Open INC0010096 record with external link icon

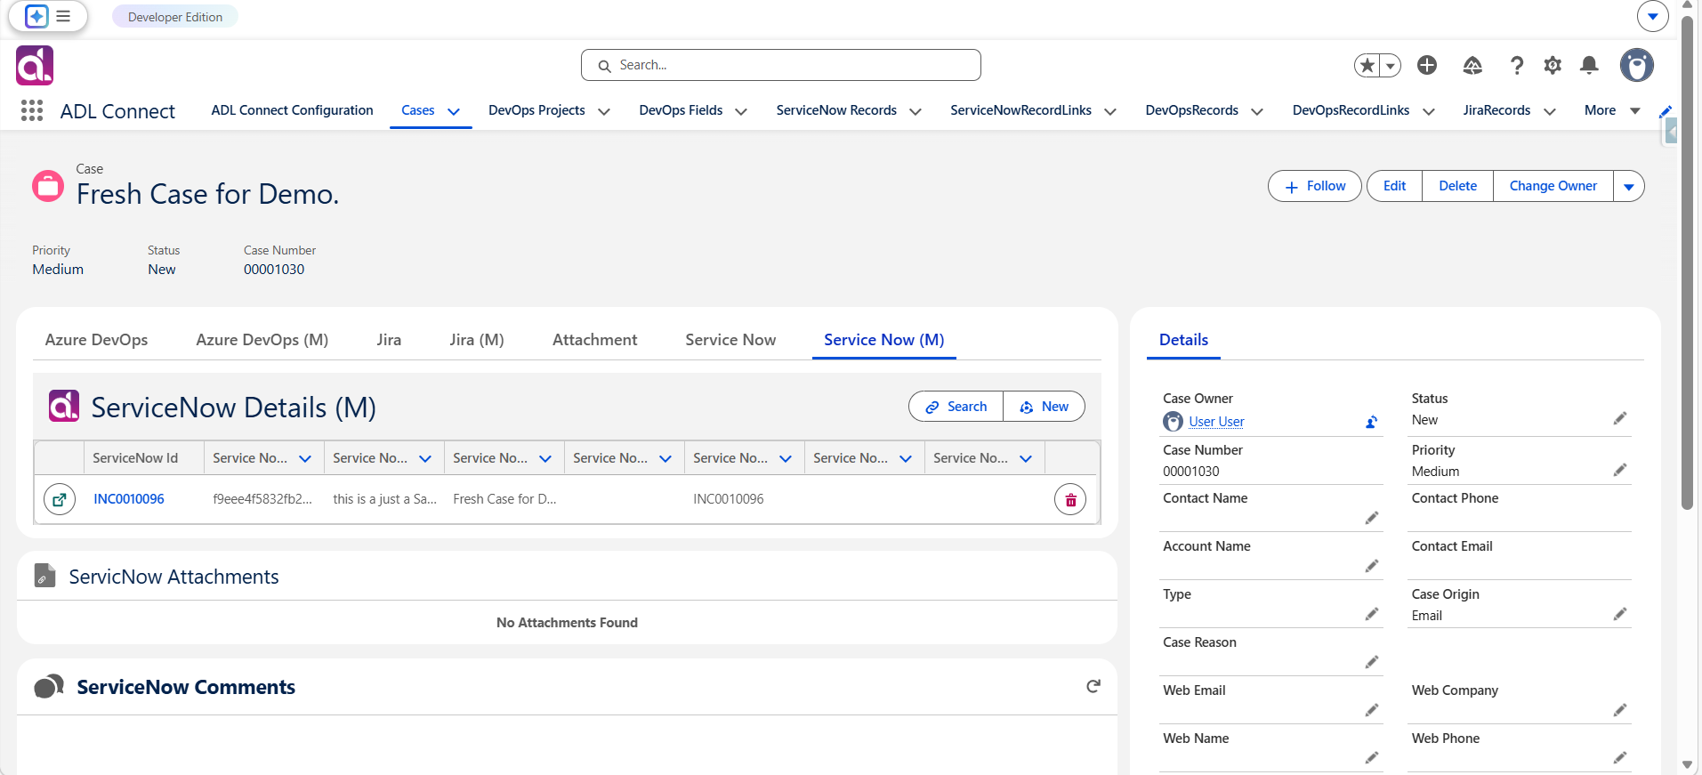click(x=60, y=499)
